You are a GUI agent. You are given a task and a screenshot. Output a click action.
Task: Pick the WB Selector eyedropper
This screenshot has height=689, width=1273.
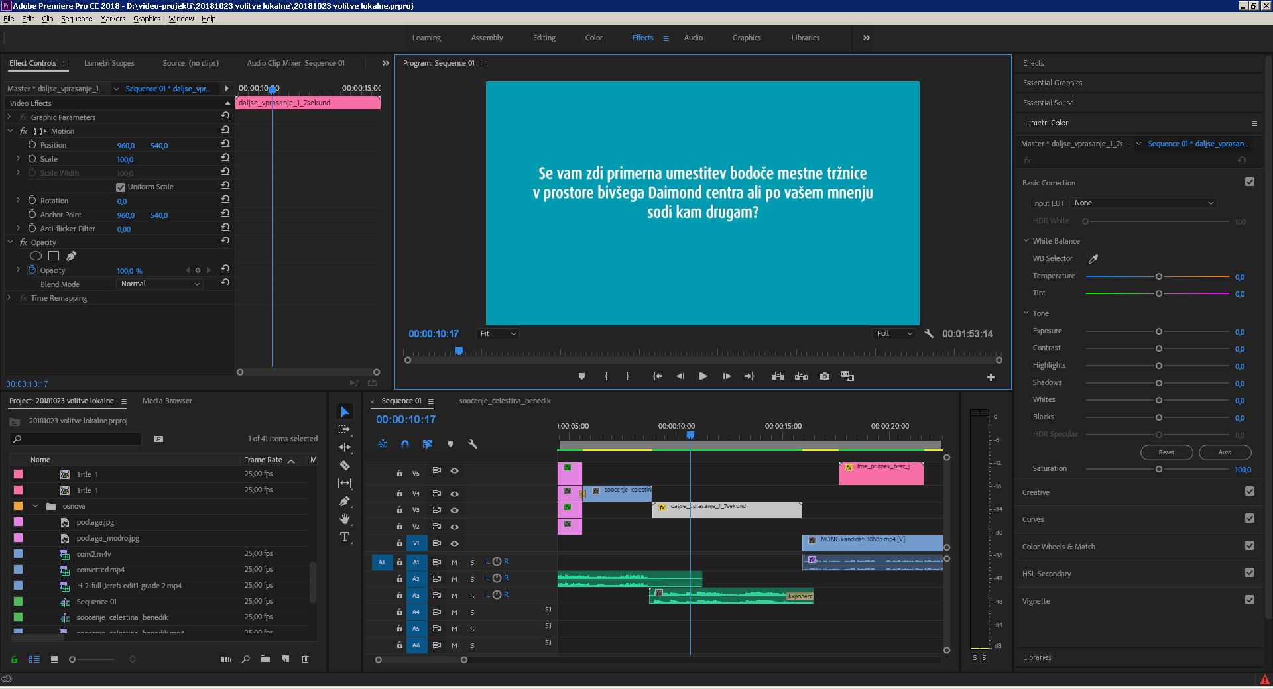point(1093,258)
